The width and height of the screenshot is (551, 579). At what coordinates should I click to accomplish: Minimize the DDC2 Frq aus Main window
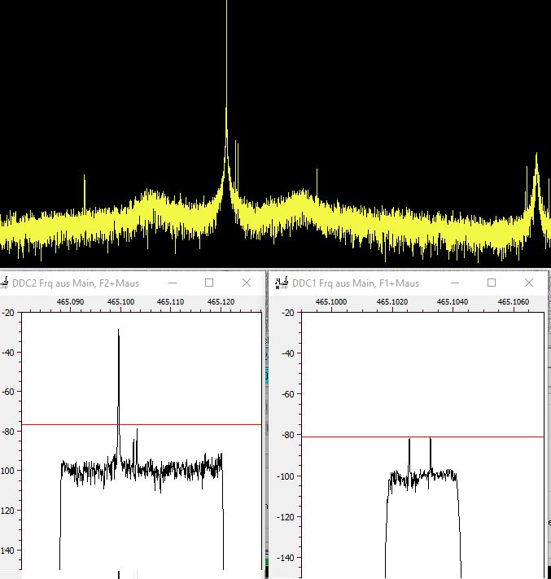tap(173, 283)
